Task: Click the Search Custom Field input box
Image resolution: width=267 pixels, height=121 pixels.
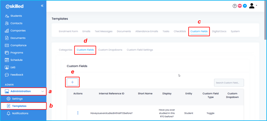Action: [229, 83]
